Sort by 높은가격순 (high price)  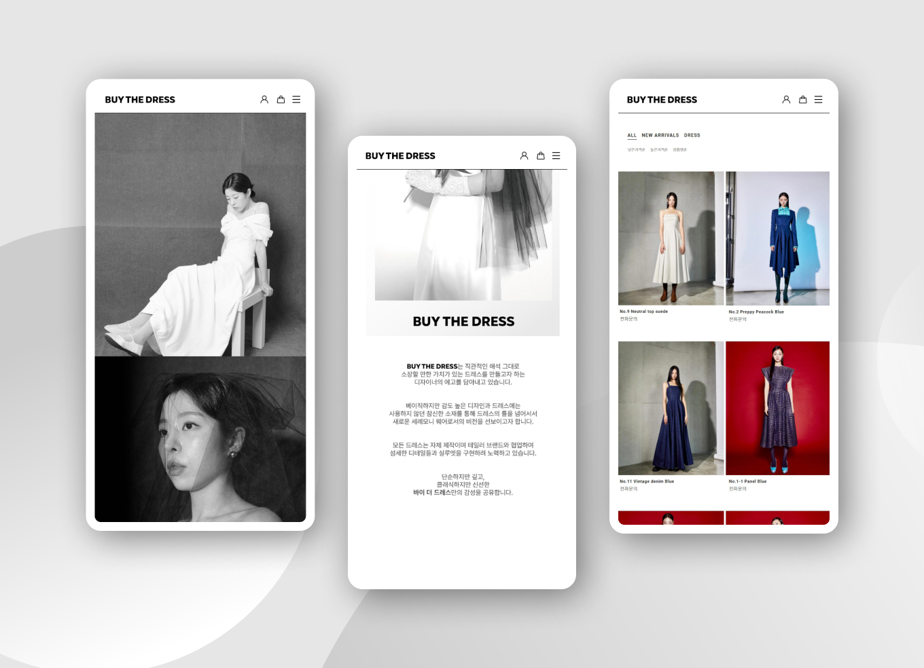tap(659, 149)
